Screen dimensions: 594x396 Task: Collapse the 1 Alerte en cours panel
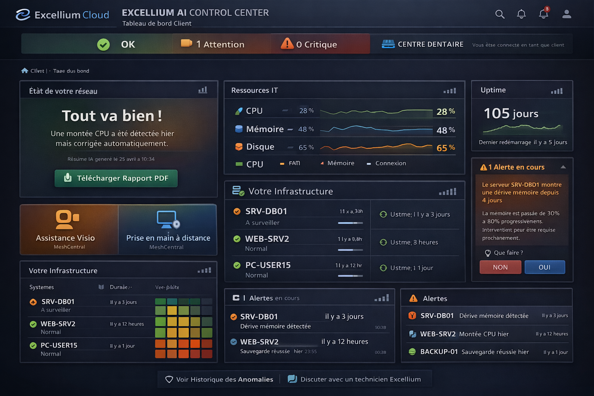point(563,167)
